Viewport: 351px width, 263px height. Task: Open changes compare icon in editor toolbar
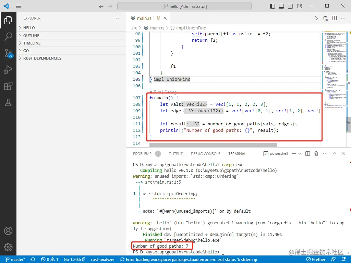pos(325,18)
